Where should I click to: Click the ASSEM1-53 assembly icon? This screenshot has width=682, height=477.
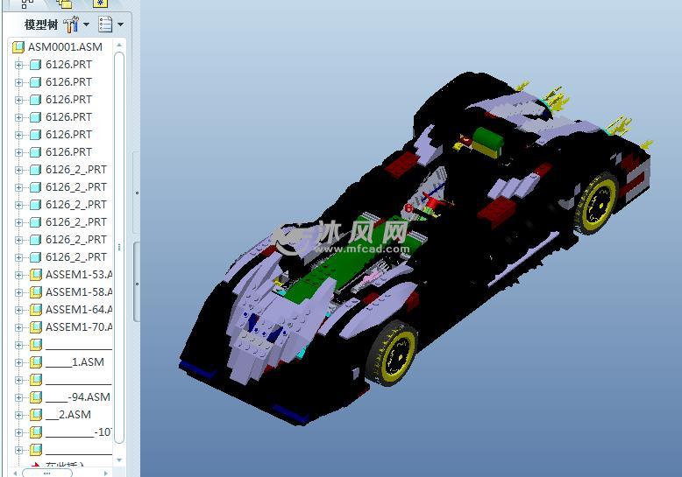pyautogui.click(x=36, y=275)
